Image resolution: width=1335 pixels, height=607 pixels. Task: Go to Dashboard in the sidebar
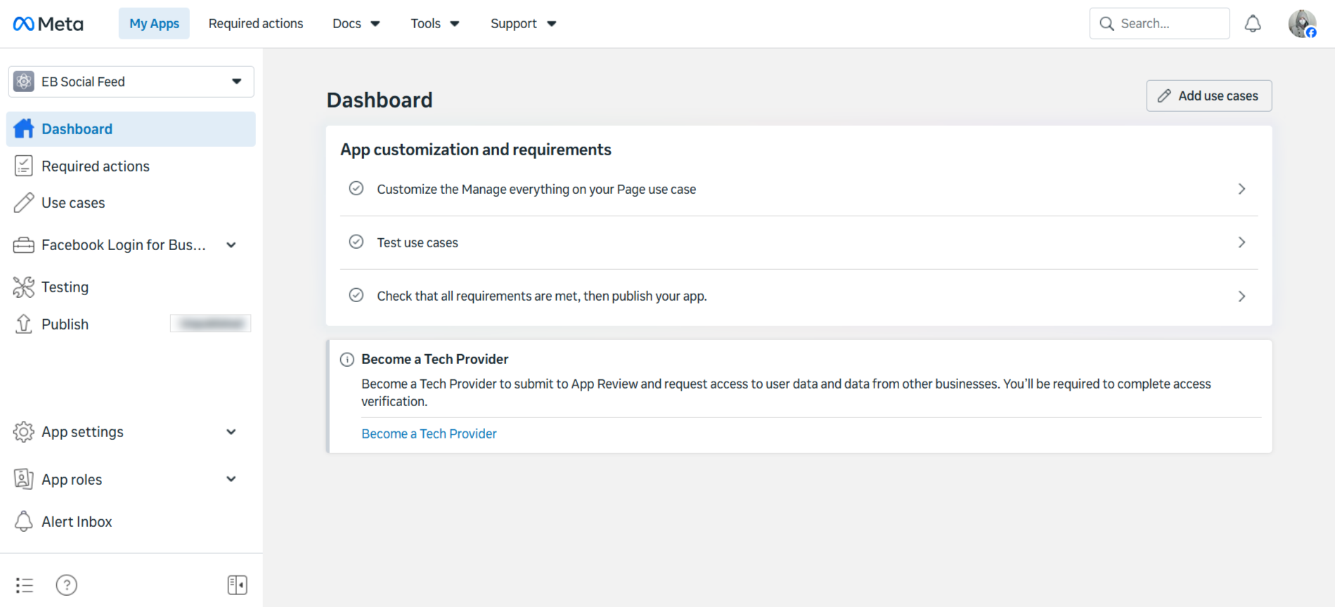click(131, 129)
